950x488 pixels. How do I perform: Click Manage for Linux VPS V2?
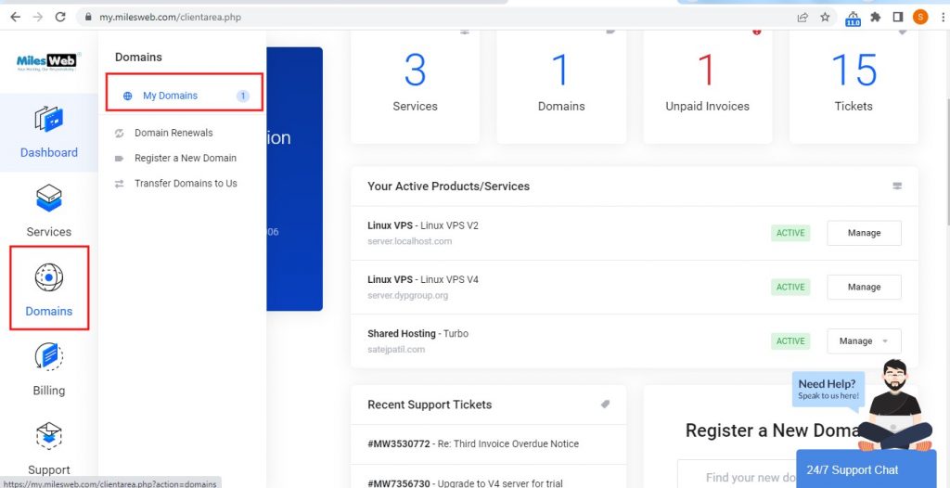[864, 233]
